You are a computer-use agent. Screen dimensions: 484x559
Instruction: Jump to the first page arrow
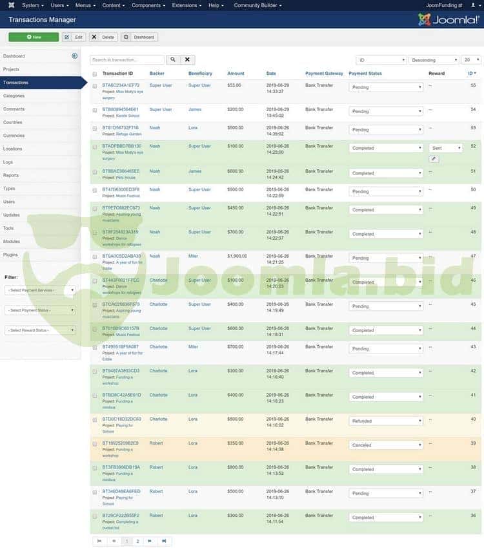tap(99, 541)
